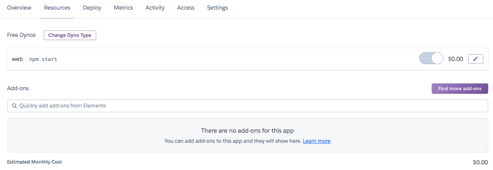Follow the Learn more link
Screen dimensions: 493x170
coord(317,141)
